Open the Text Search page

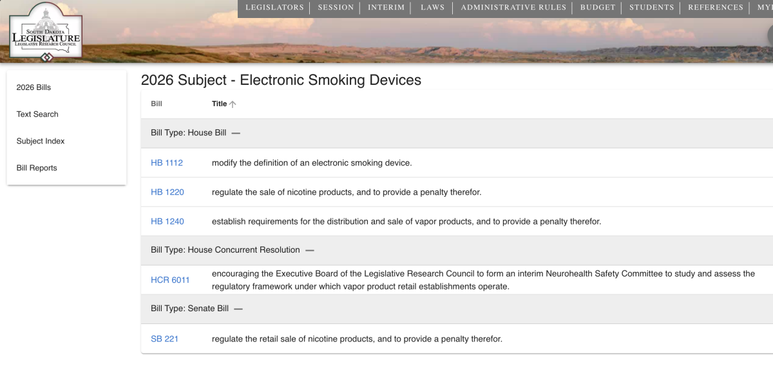click(37, 114)
